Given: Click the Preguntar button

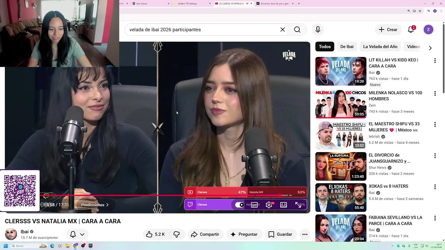Looking at the screenshot, I should coord(244,234).
